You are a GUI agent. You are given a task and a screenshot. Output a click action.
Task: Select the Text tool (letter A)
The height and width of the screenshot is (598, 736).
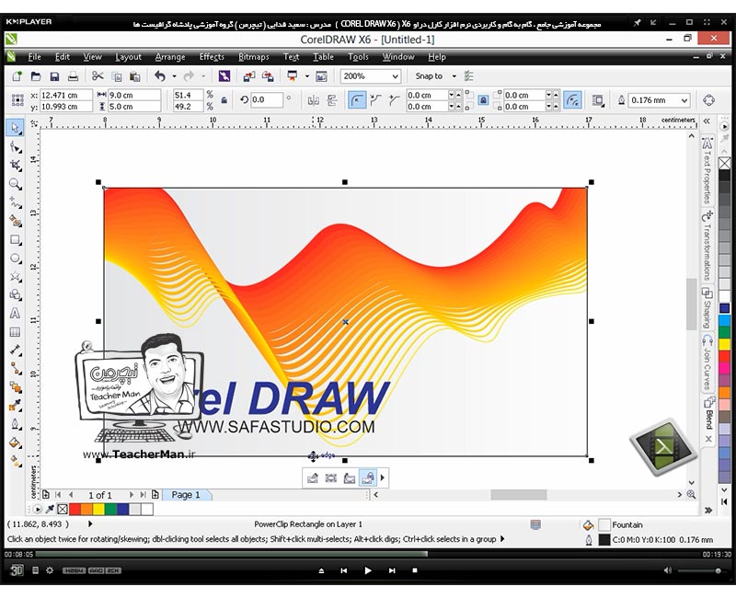15,313
